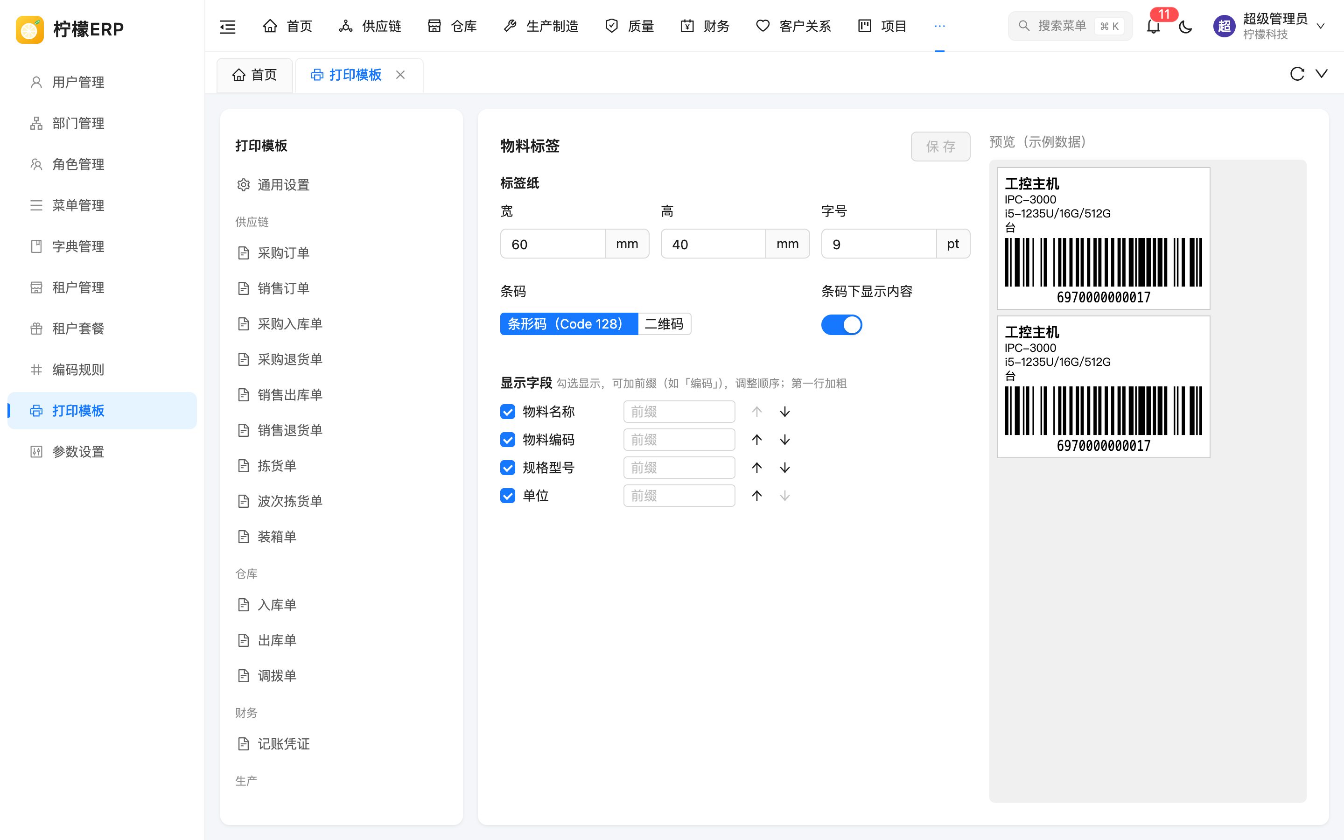Uncheck the 规格型号 checkbox
The image size is (1344, 840).
[x=508, y=468]
